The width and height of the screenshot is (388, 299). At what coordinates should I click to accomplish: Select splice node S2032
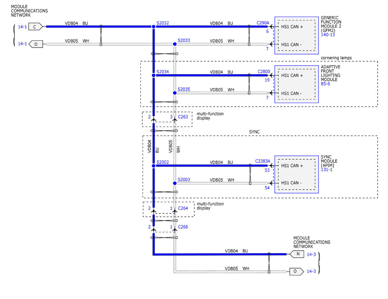tap(154, 26)
